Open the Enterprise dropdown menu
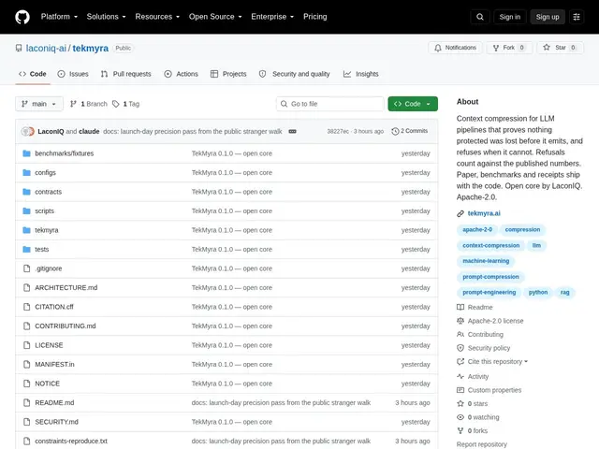 pyautogui.click(x=272, y=17)
